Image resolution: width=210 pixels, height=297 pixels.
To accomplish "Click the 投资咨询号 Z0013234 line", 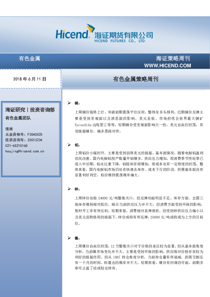I will (x=24, y=140).
